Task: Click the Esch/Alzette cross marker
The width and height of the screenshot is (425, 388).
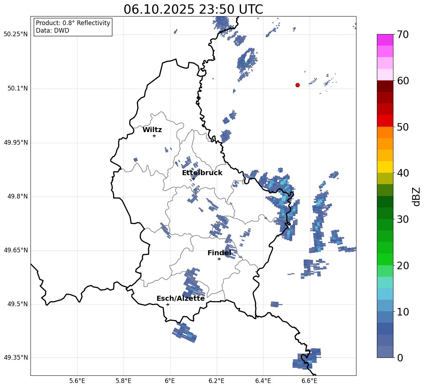Action: [x=168, y=304]
